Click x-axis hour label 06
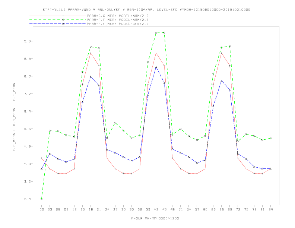The width and height of the screenshot is (295, 228). (58, 209)
